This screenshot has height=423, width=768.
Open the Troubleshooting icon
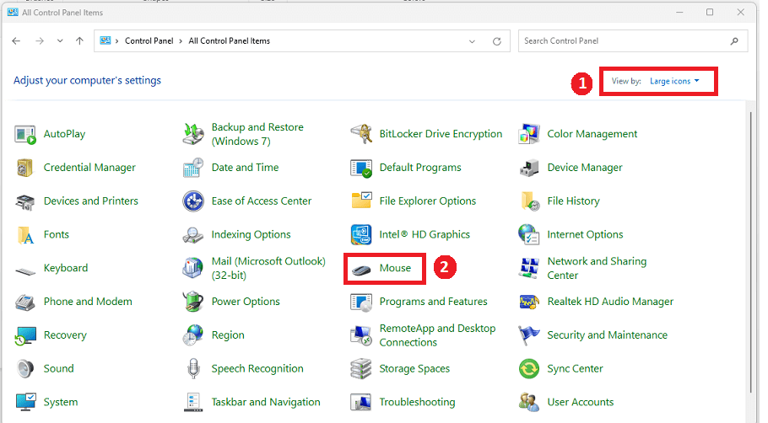[x=361, y=403]
